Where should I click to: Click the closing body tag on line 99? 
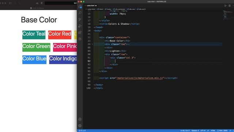(x=98, y=85)
